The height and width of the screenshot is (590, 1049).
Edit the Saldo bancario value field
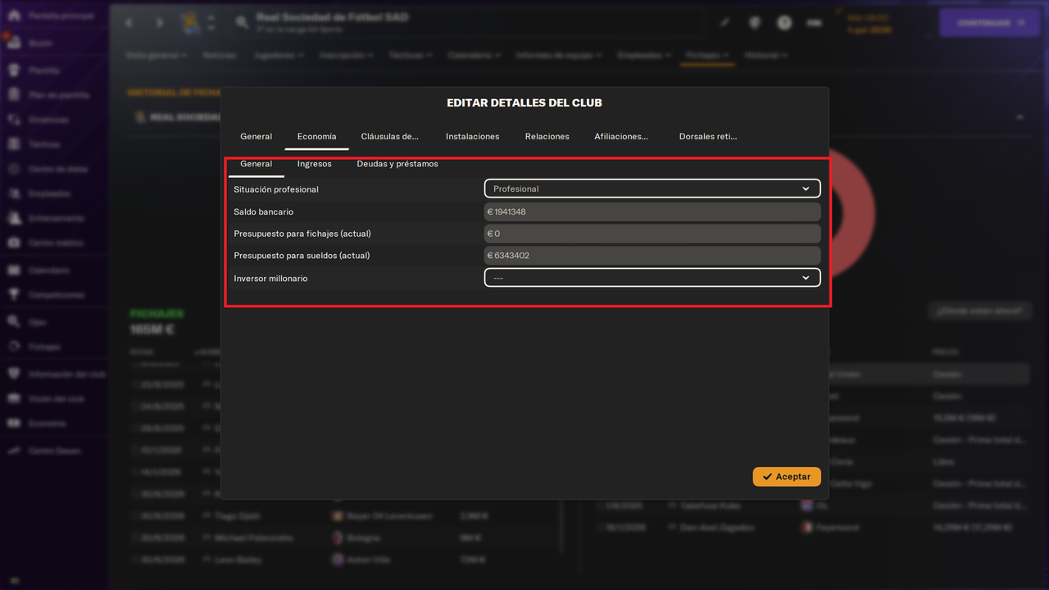pyautogui.click(x=652, y=211)
